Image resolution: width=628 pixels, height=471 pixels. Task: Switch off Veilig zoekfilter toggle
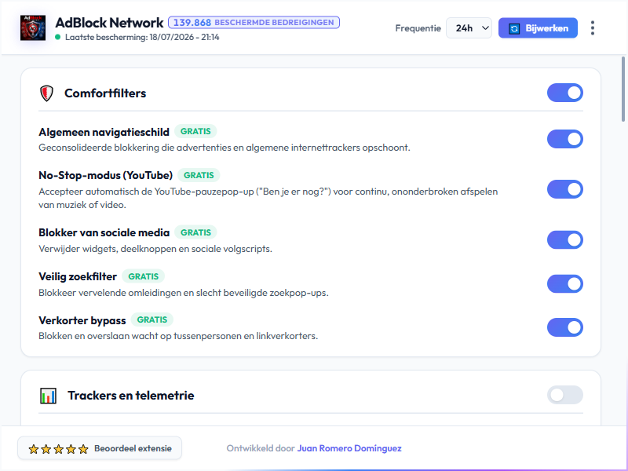[564, 284]
